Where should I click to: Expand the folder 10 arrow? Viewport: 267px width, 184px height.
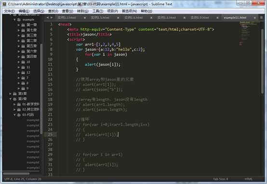[x=19, y=62]
